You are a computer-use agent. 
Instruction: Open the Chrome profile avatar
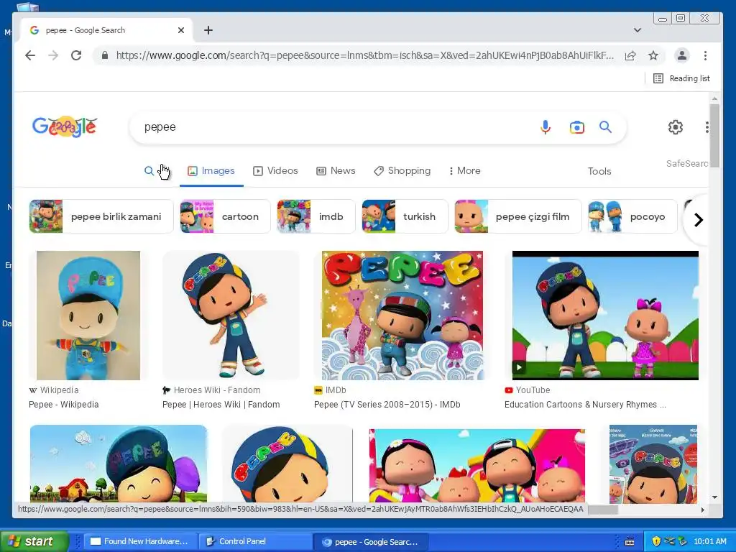pyautogui.click(x=681, y=55)
